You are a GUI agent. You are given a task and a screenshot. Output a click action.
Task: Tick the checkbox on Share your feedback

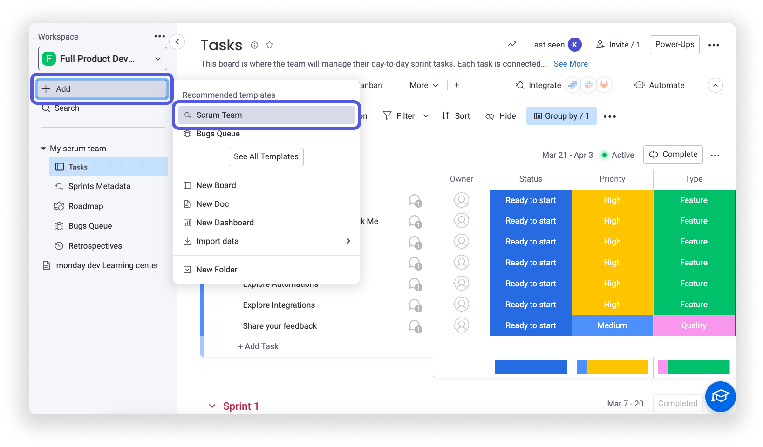pos(213,325)
